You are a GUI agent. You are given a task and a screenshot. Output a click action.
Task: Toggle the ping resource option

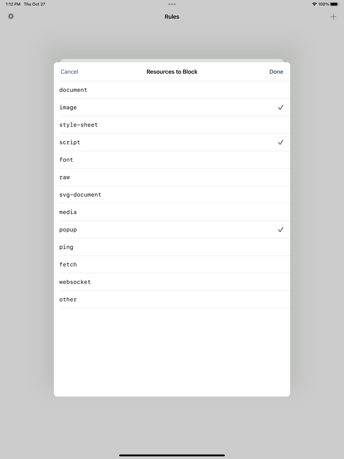pyautogui.click(x=172, y=247)
